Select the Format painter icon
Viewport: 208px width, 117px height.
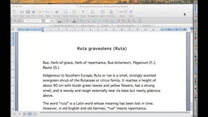(x=57, y=12)
